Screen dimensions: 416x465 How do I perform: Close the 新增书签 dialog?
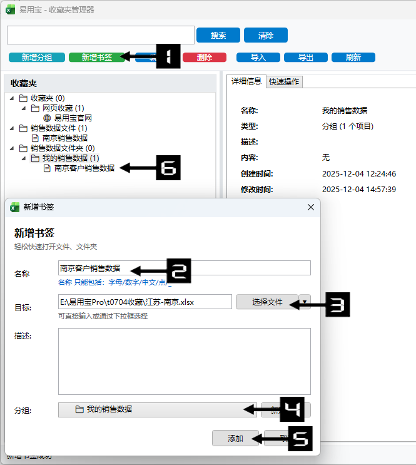tap(311, 207)
